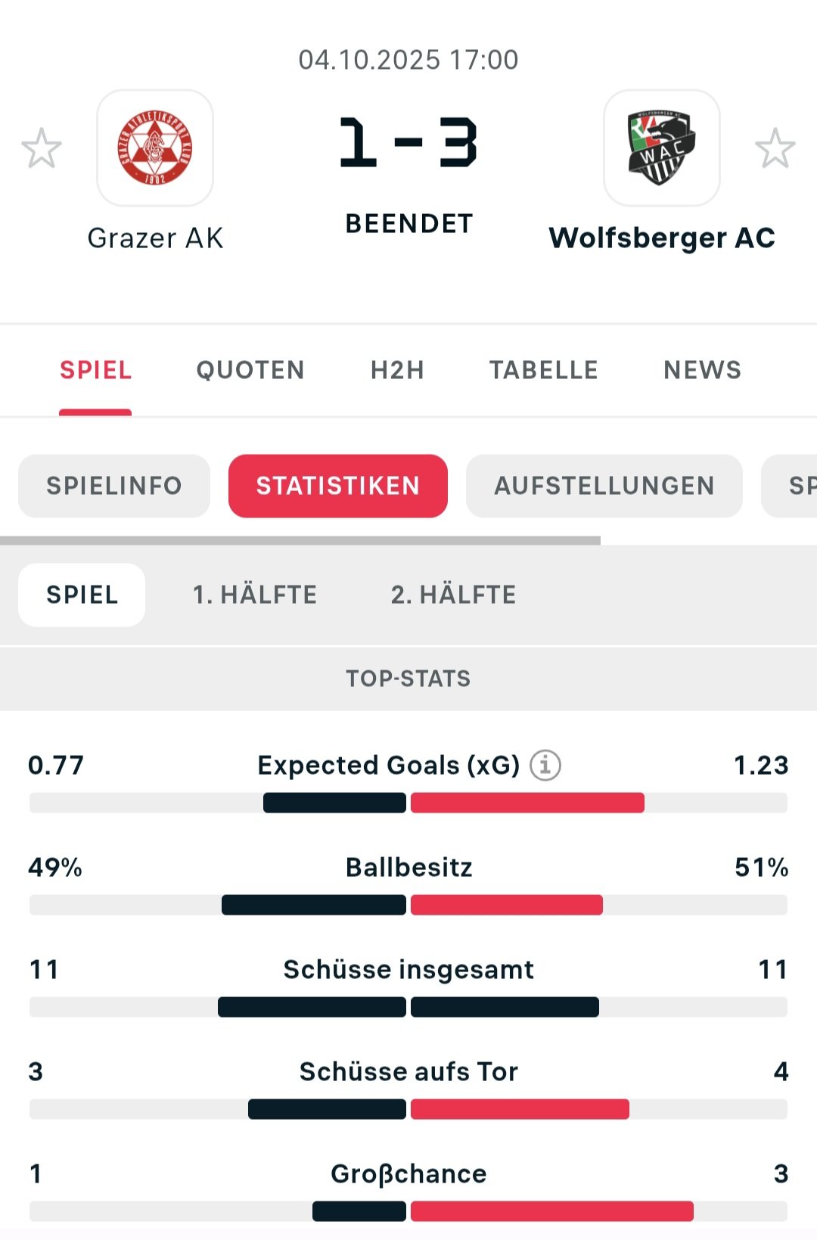This screenshot has height=1240, width=817.
Task: Select the SPIEL main tab
Action: (x=96, y=370)
